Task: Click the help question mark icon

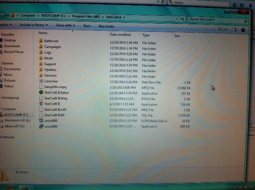Action: click(242, 29)
